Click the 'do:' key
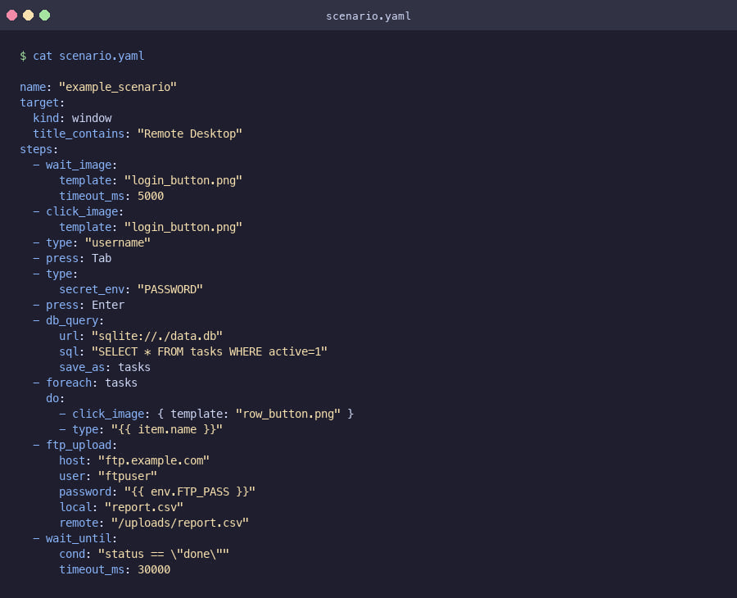Viewport: 737px width, 598px height. point(55,398)
